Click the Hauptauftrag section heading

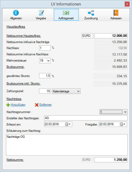point(16,27)
